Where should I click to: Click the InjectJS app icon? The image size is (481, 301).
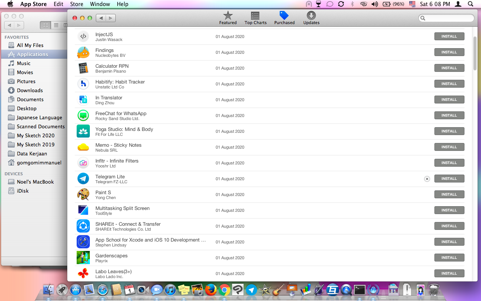[83, 36]
